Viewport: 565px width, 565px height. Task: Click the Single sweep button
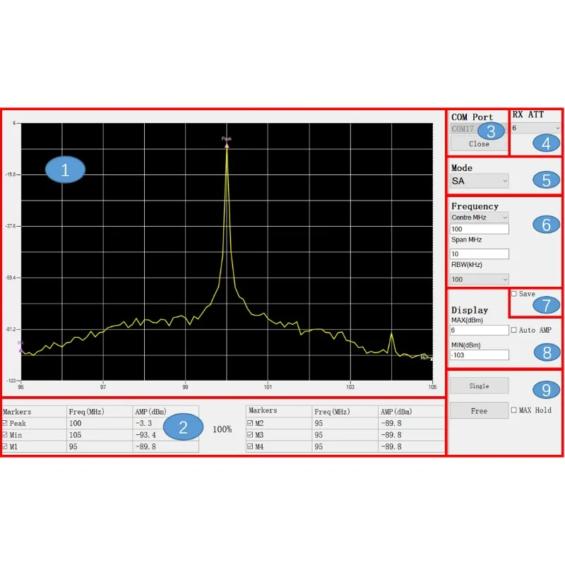(480, 386)
